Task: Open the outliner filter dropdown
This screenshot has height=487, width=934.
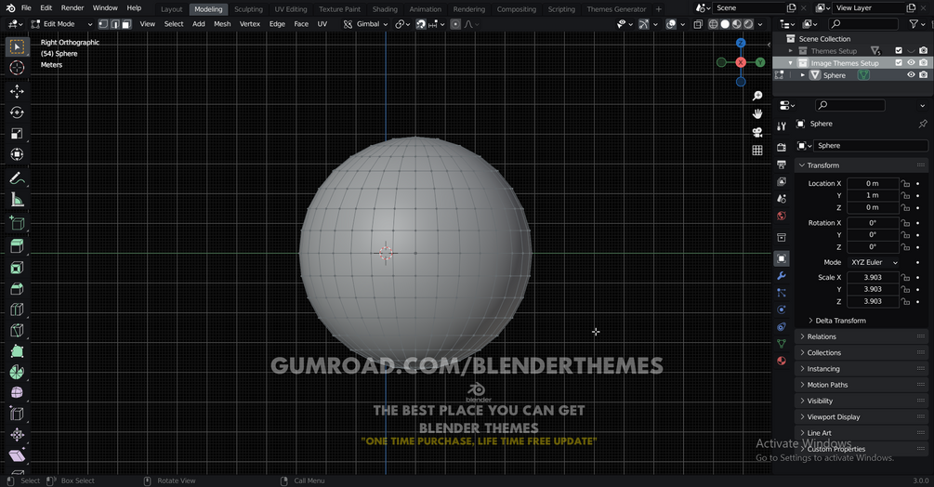Action: [915, 24]
